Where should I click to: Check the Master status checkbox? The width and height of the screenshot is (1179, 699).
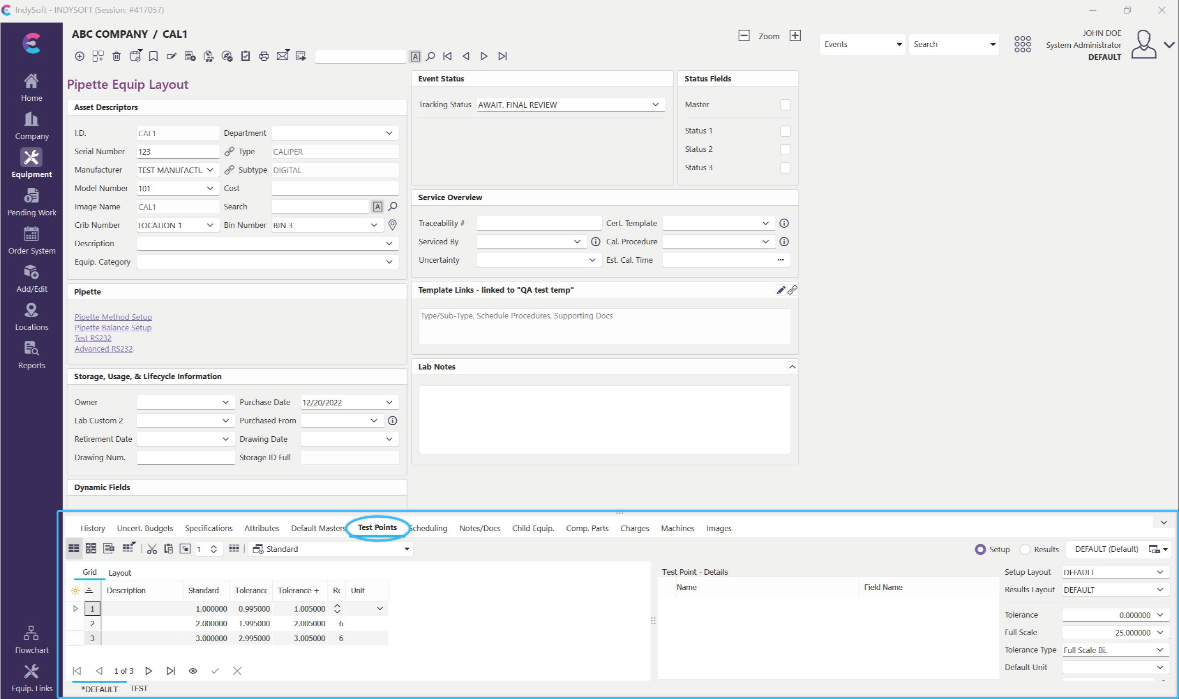(x=785, y=105)
